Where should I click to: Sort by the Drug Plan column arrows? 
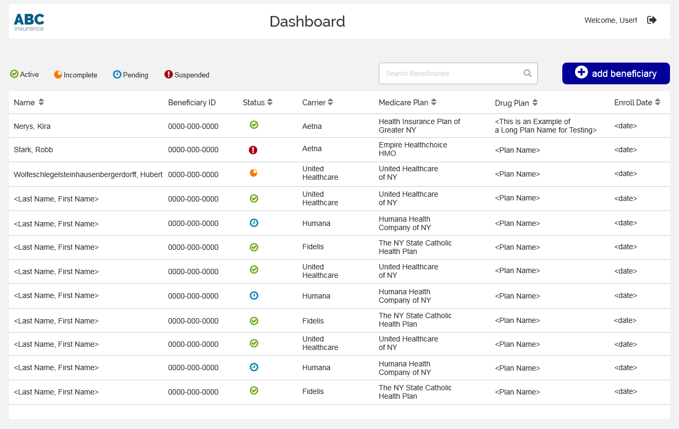point(535,102)
